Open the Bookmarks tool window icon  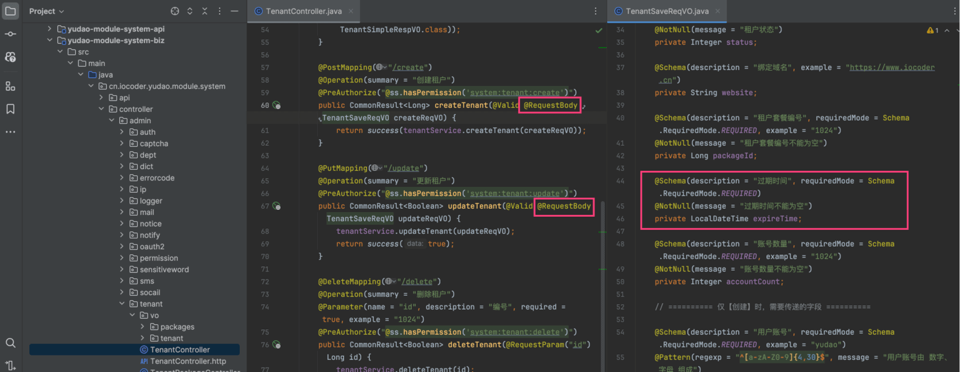pyautogui.click(x=10, y=109)
